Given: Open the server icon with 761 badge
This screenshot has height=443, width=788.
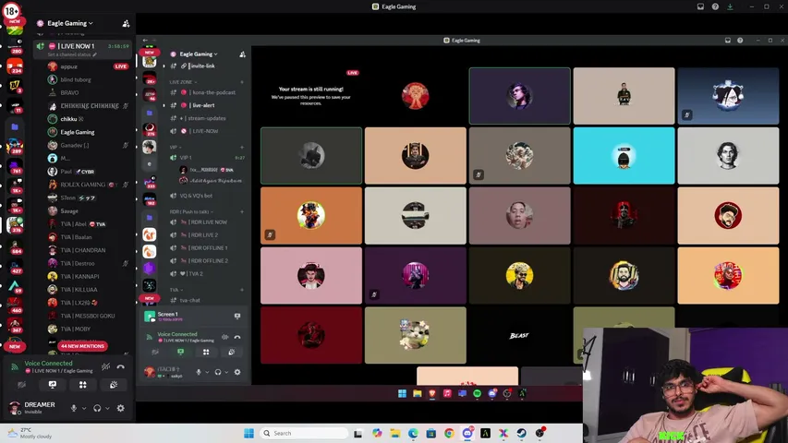Looking at the screenshot, I should coord(15,166).
